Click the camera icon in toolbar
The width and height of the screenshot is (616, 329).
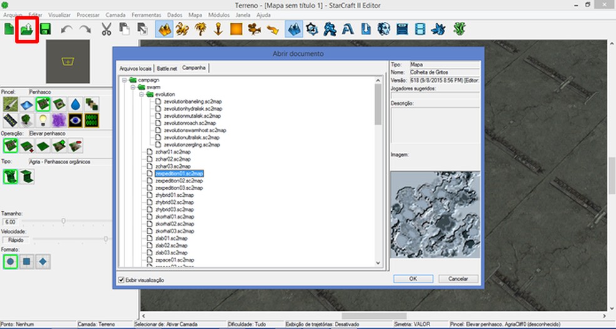click(x=254, y=29)
